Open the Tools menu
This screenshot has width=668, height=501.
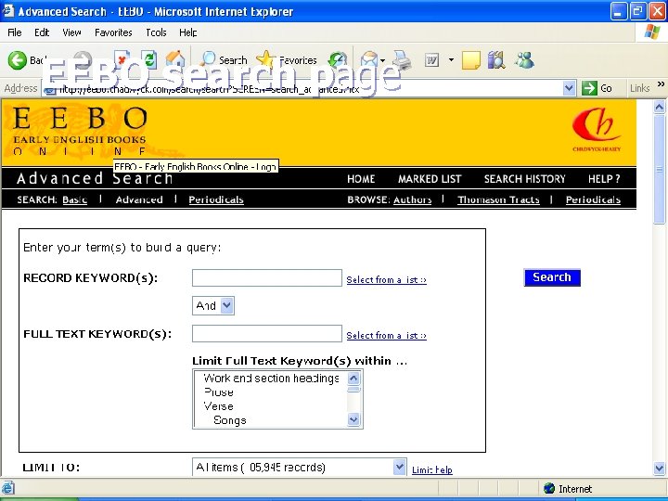[x=156, y=32]
